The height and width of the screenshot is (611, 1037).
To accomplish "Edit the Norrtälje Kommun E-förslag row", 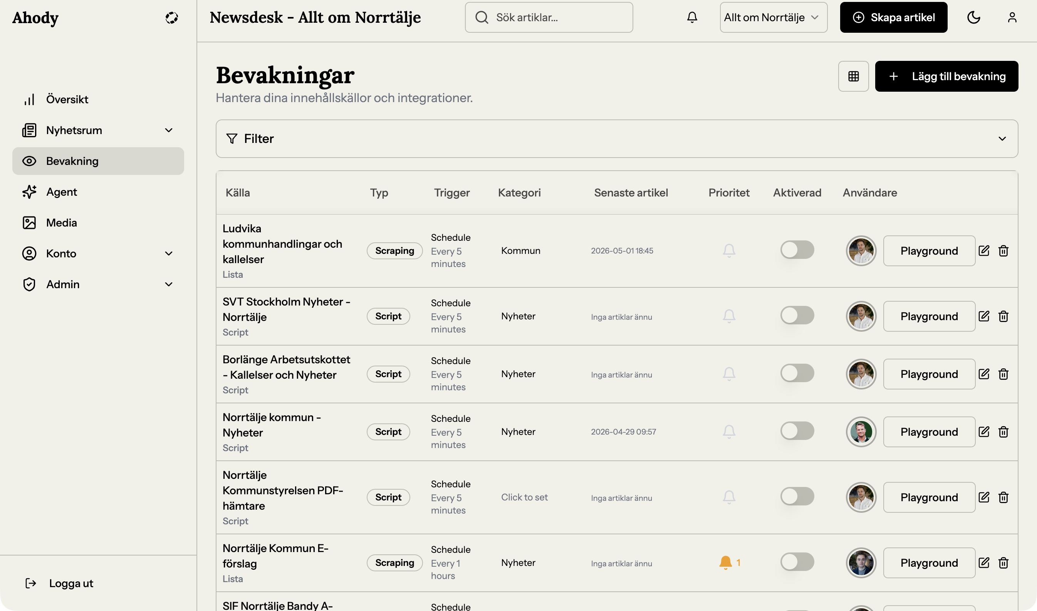I will [x=984, y=562].
